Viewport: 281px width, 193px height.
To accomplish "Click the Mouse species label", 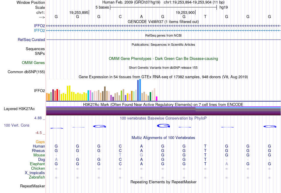I will click(39, 155).
